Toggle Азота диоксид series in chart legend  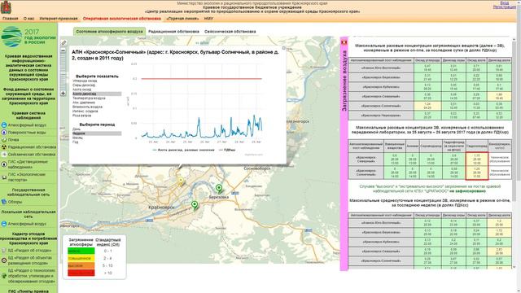183,150
